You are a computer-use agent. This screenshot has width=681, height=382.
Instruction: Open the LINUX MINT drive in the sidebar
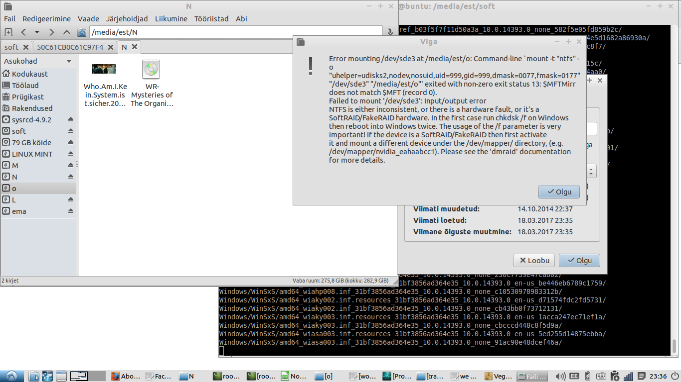point(32,154)
